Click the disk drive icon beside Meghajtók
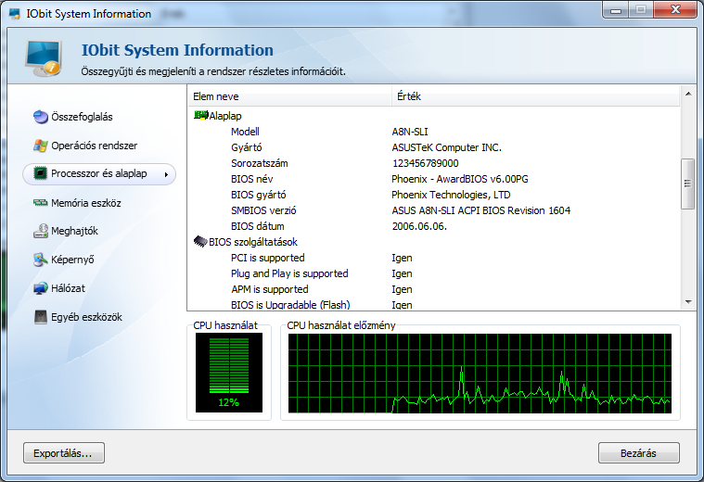 41,231
